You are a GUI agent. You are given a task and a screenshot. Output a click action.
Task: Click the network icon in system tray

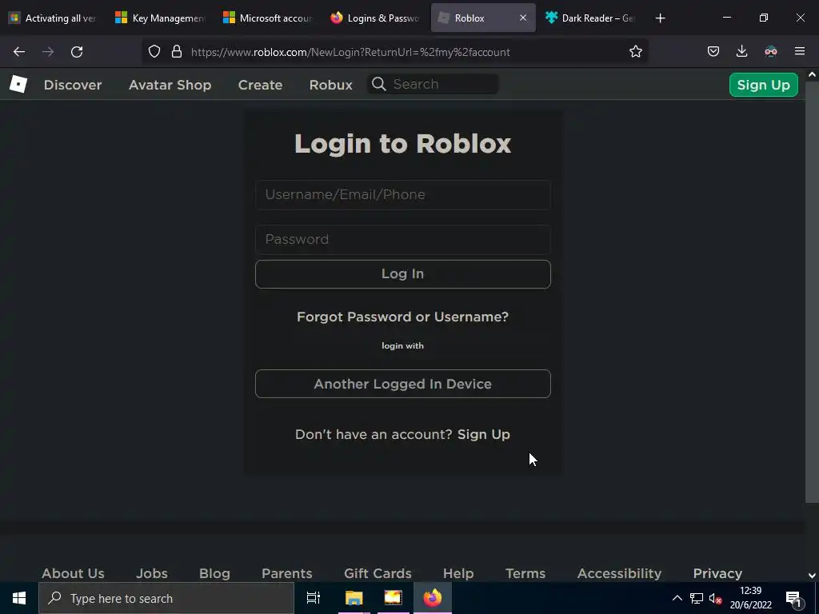(x=697, y=598)
